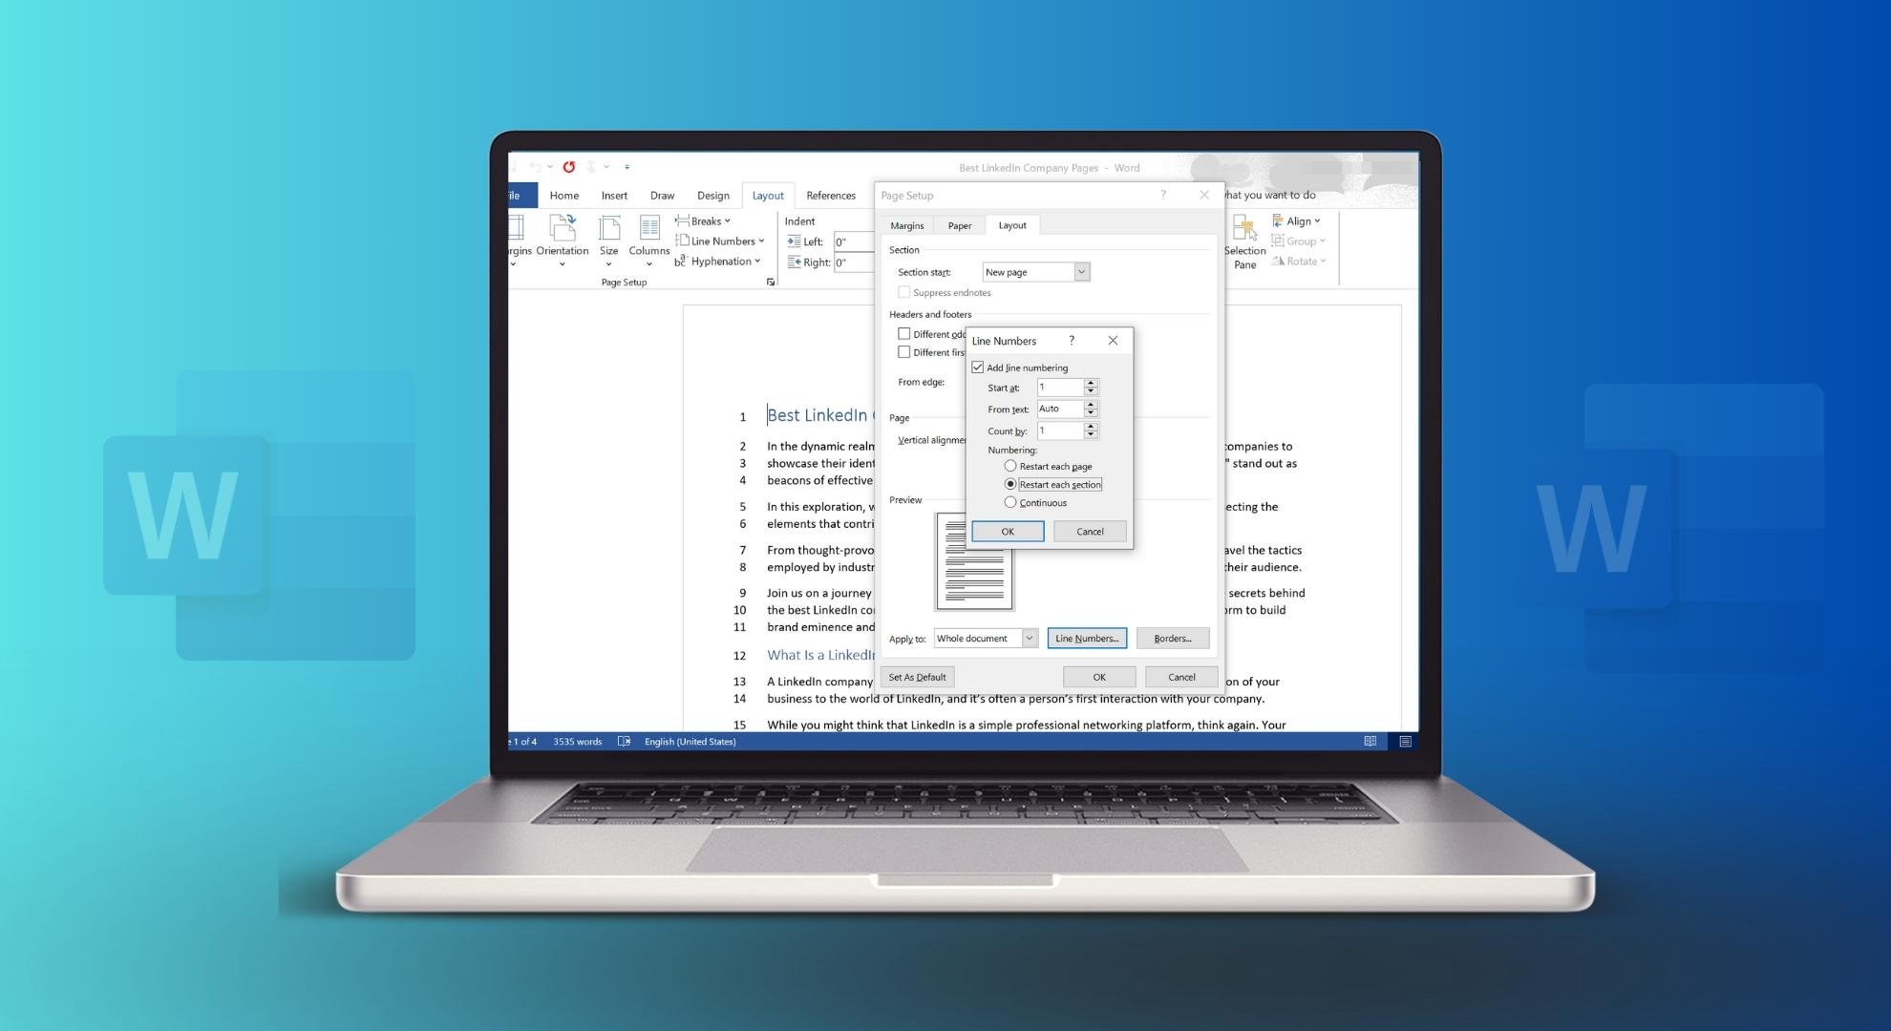This screenshot has height=1031, width=1891.
Task: Uncheck Add line numbering checkbox
Action: [978, 368]
